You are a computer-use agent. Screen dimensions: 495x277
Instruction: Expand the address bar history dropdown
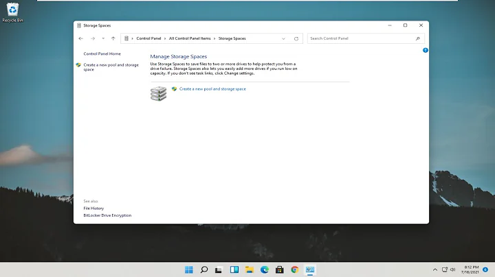click(x=283, y=38)
